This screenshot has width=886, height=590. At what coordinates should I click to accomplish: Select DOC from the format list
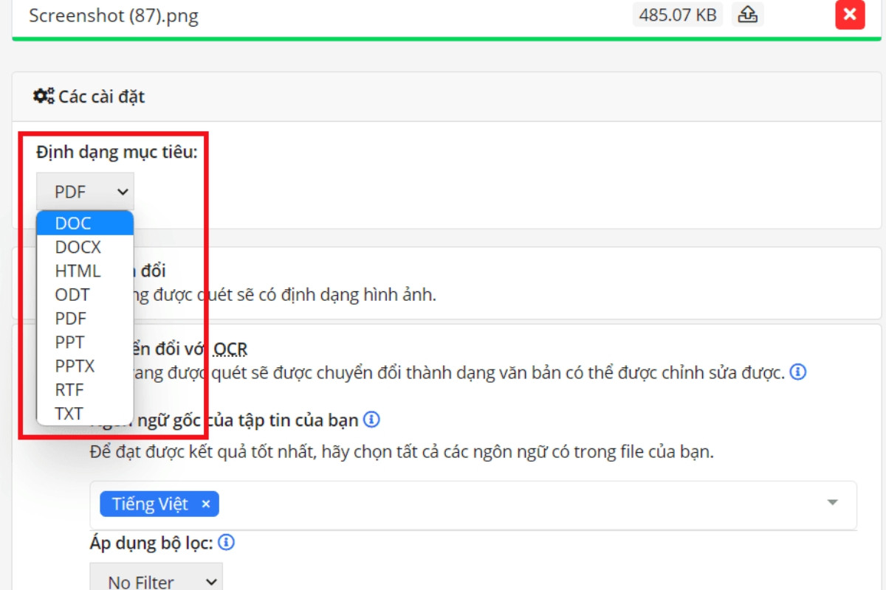(85, 223)
